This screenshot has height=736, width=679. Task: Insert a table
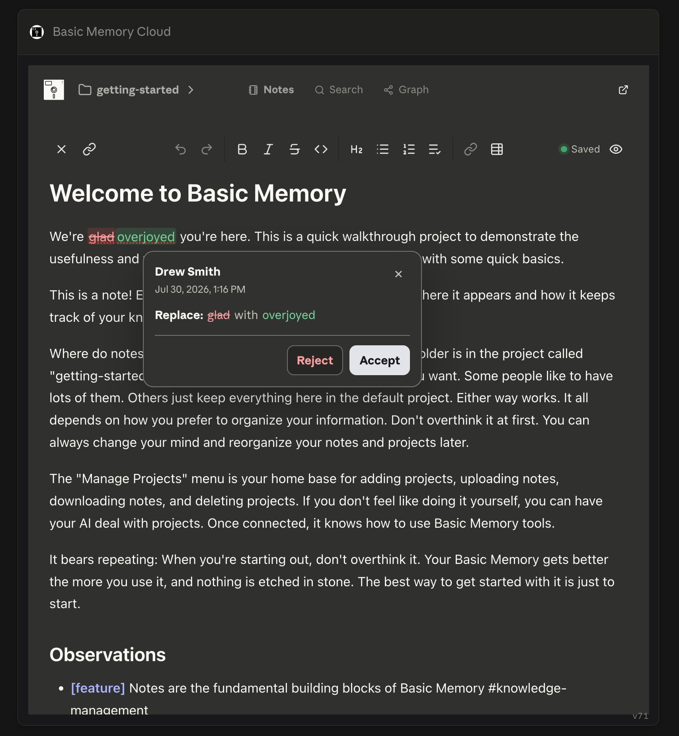[x=497, y=149]
